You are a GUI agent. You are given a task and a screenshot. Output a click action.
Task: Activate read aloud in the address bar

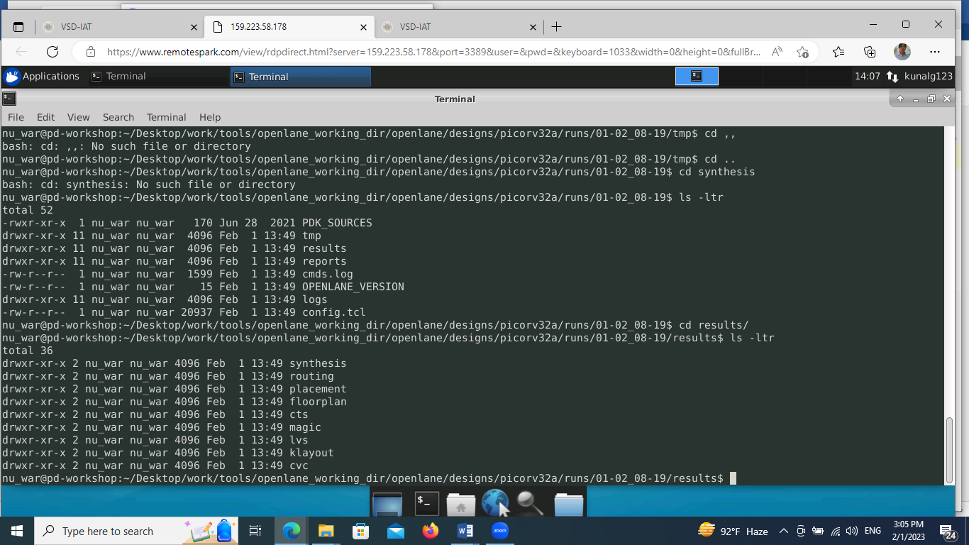(x=777, y=51)
